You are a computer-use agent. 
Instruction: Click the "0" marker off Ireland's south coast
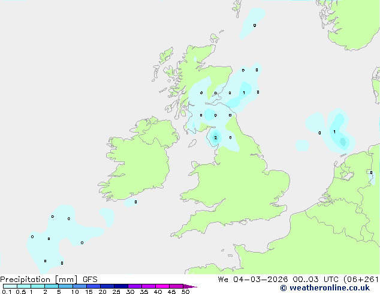tap(135, 202)
